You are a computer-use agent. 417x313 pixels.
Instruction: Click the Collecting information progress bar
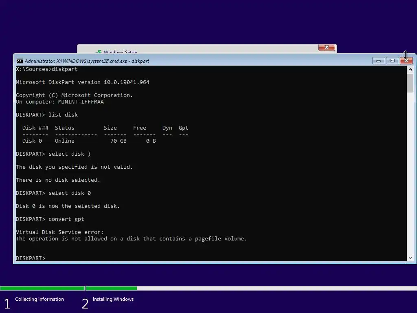pyautogui.click(x=42, y=288)
